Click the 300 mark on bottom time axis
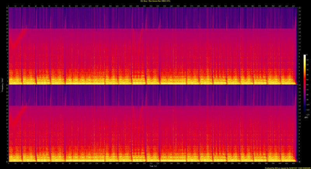The height and width of the screenshot is (169, 311). [212, 163]
